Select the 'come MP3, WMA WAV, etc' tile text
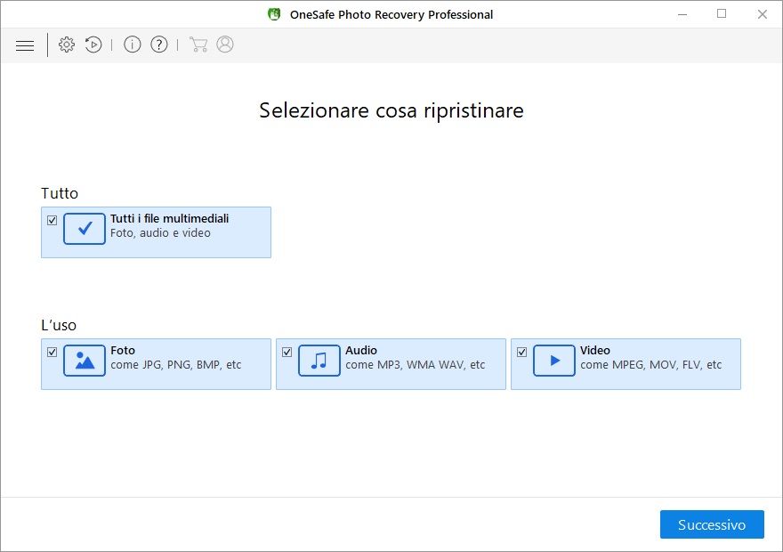 (415, 365)
